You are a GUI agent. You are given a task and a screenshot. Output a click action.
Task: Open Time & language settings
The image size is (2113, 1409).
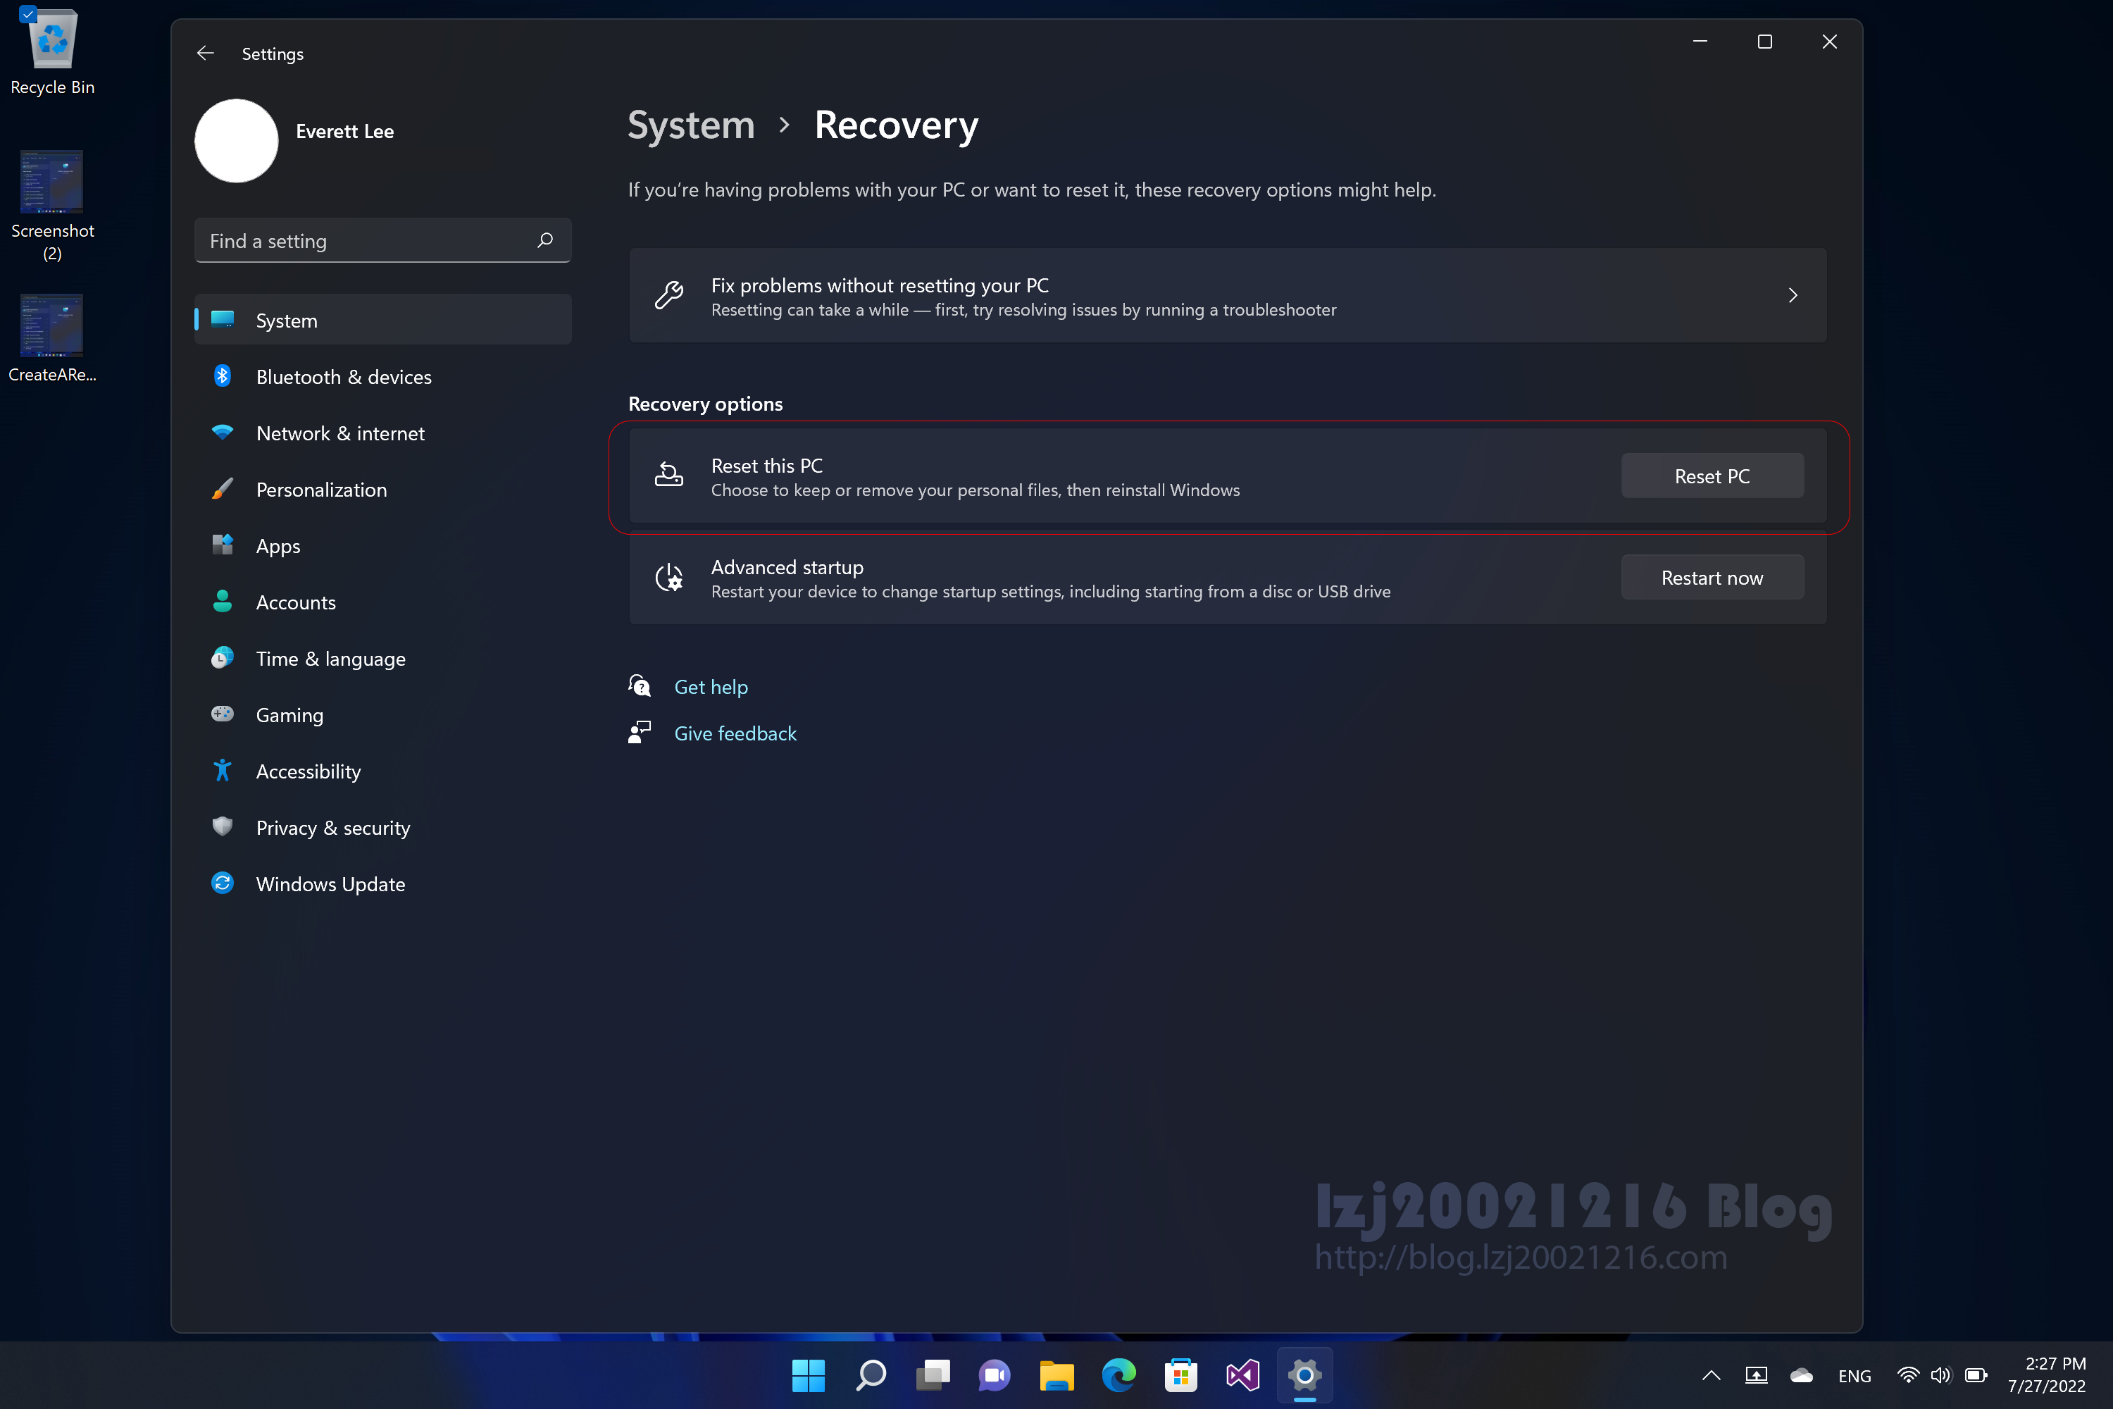[x=330, y=659]
